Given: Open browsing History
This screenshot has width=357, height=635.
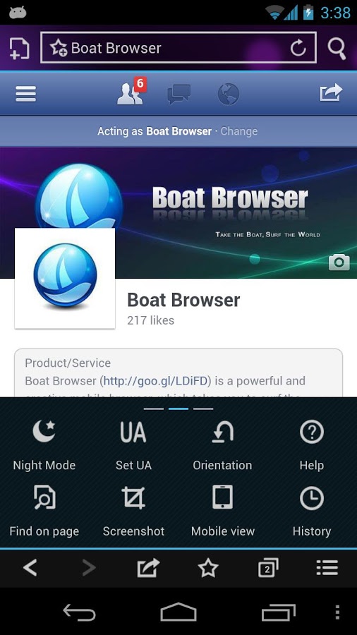Looking at the screenshot, I should tap(312, 511).
